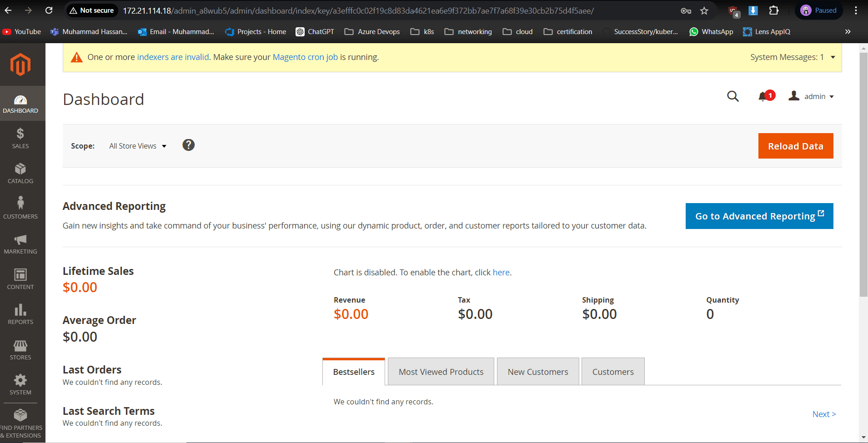Open the Catalog section from sidebar

(x=20, y=173)
